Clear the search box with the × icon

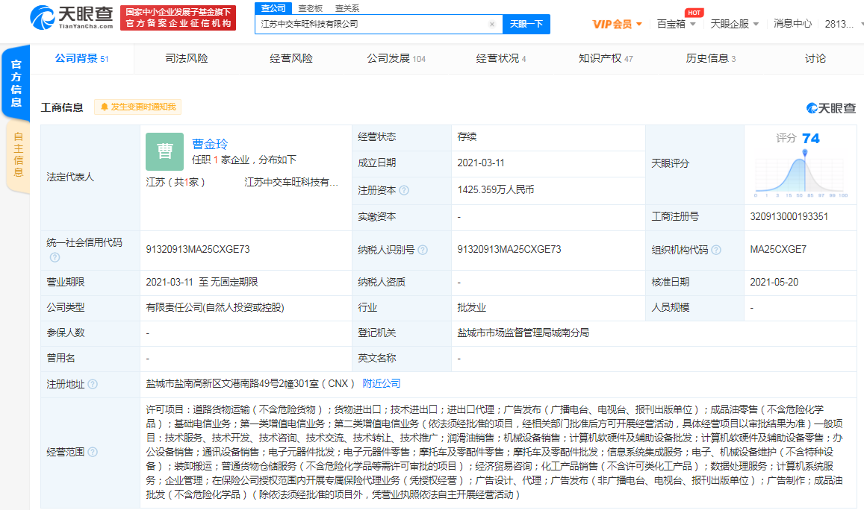491,24
